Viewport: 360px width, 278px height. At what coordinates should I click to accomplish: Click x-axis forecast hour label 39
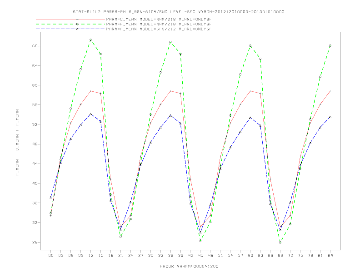[180, 255]
